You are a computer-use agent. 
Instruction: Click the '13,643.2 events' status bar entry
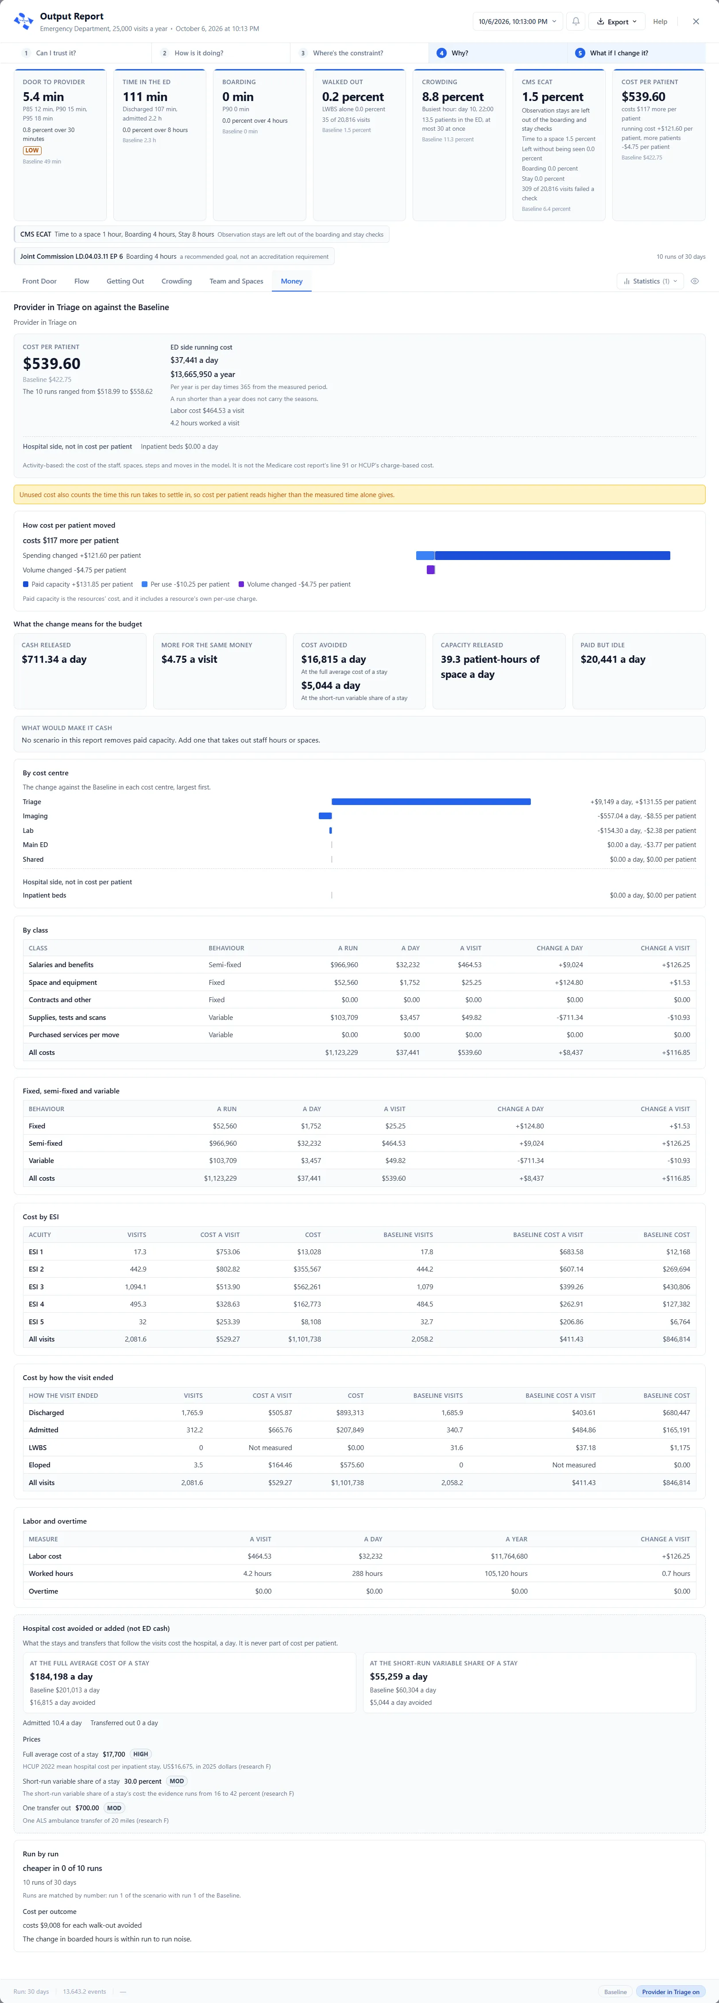click(x=85, y=1991)
